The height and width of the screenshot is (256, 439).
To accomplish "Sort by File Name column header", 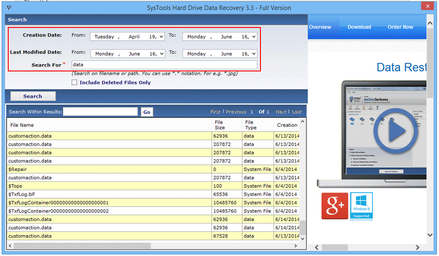I will point(109,125).
